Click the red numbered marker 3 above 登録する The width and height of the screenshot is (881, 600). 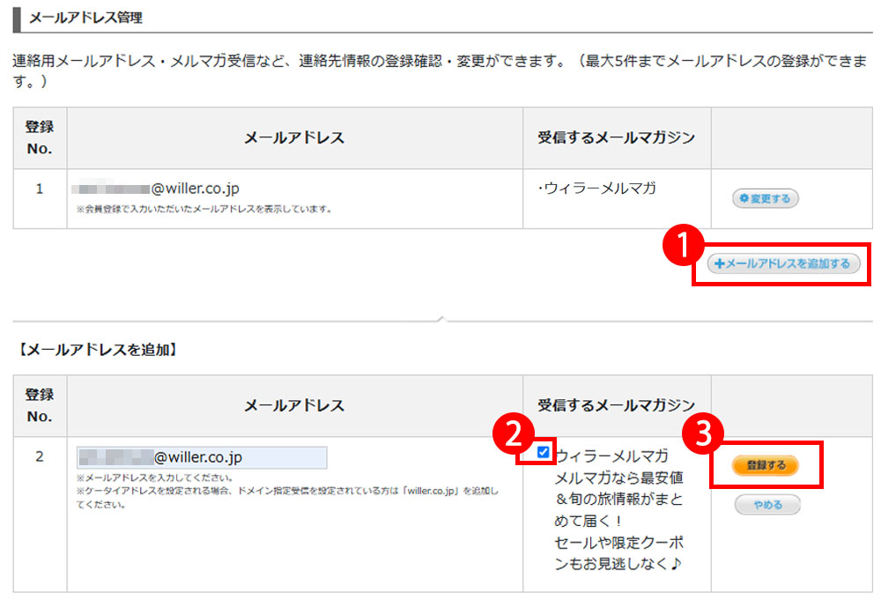coord(705,433)
